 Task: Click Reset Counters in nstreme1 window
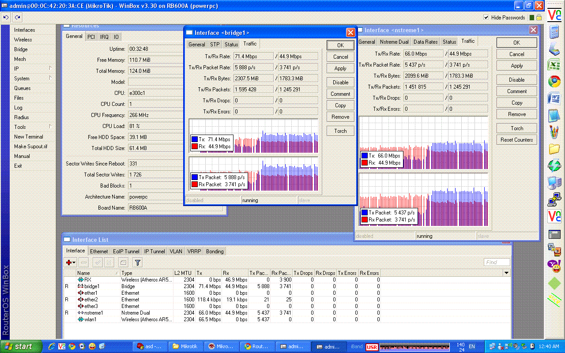pos(517,140)
